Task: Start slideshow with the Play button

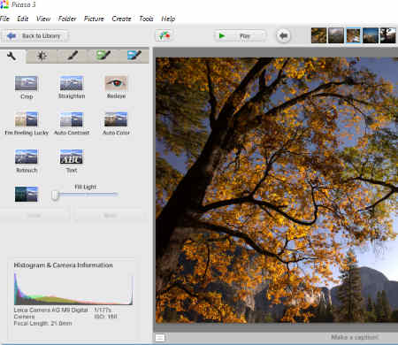Action: (x=240, y=36)
